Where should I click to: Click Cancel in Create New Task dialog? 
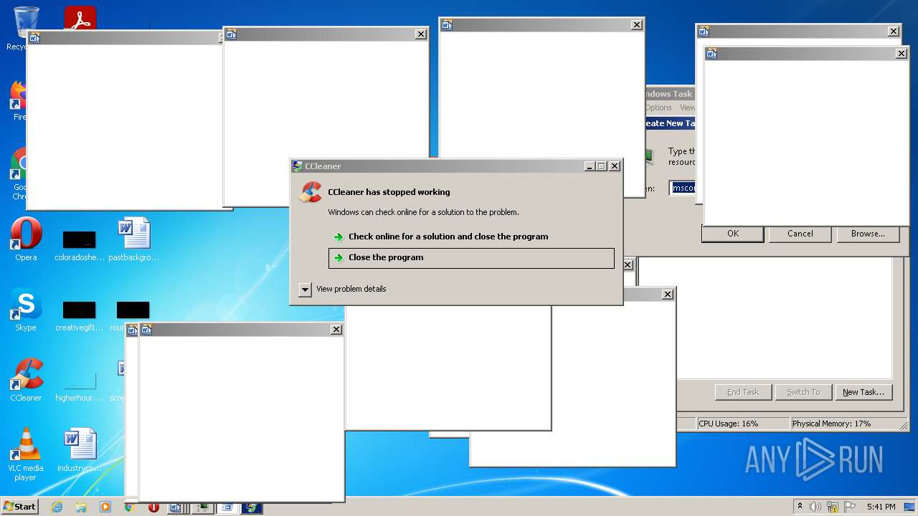(x=800, y=234)
